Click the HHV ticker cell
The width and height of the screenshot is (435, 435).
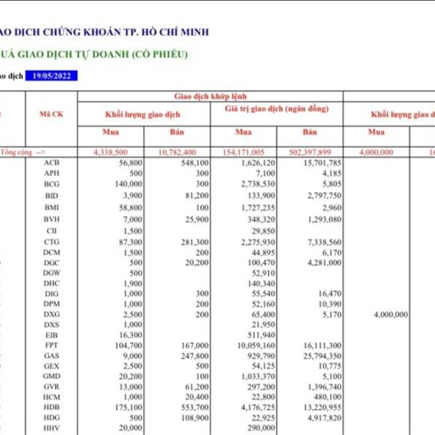(x=51, y=428)
